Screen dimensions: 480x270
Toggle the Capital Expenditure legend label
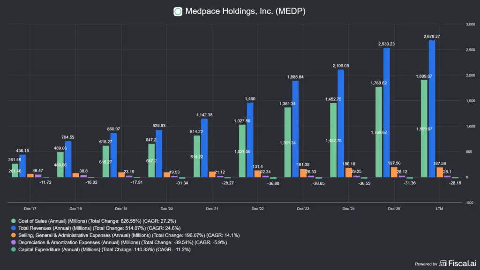pos(105,249)
